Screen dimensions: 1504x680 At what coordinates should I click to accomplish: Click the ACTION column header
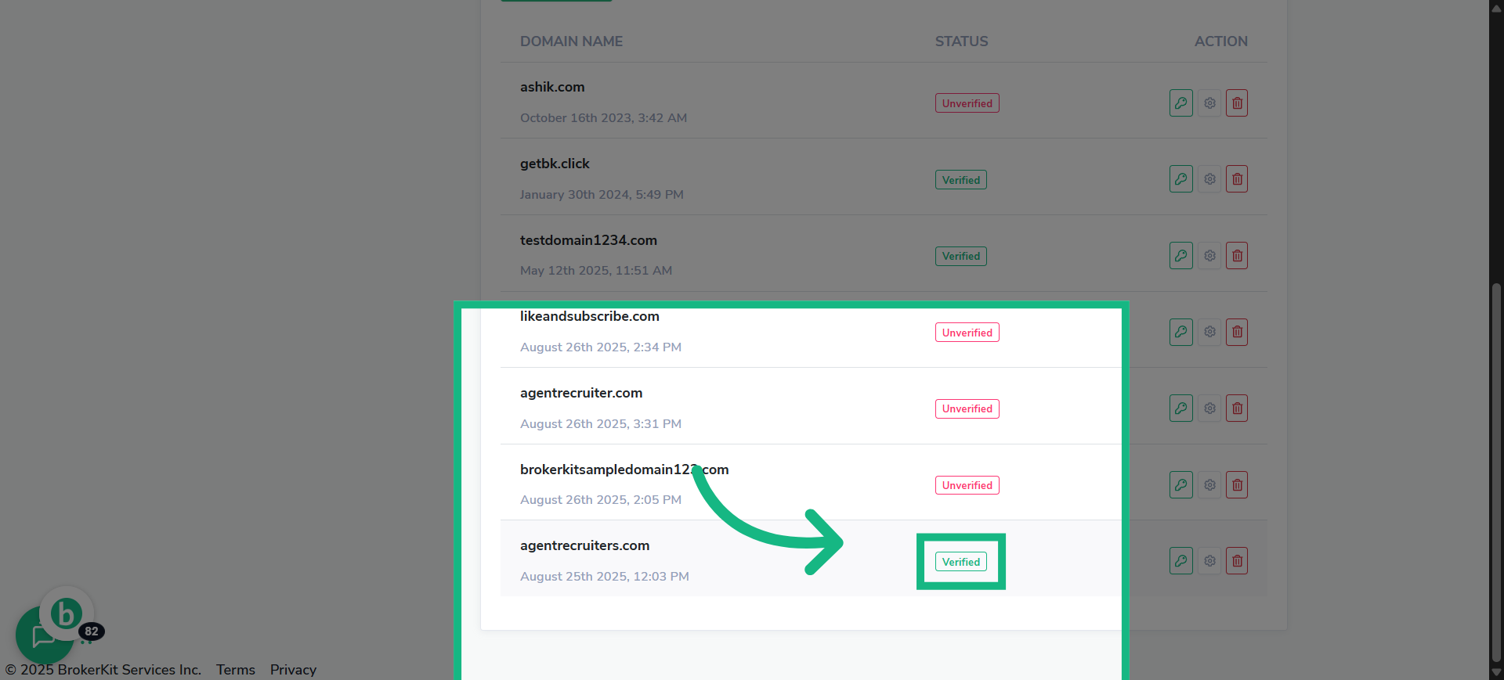(x=1220, y=41)
